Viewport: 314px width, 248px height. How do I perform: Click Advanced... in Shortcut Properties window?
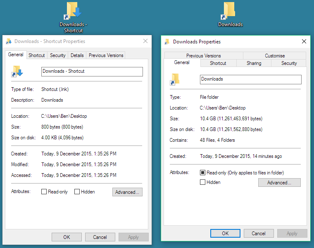[127, 192]
